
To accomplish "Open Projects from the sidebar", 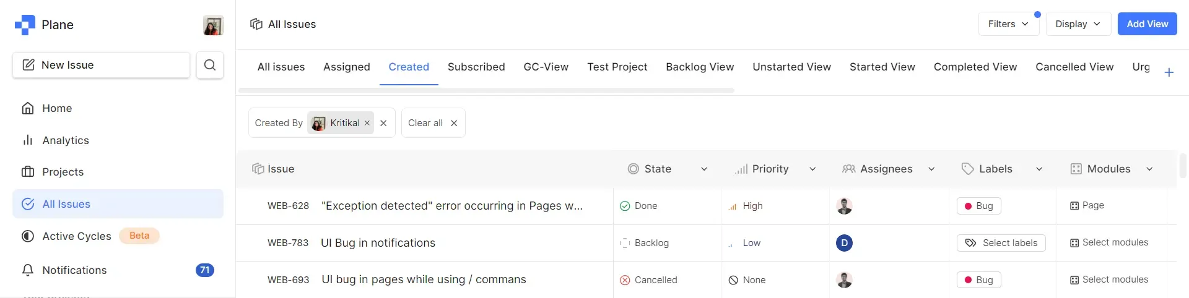I will [63, 172].
